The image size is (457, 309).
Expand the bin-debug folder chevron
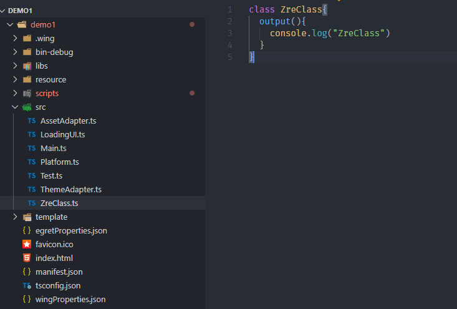click(x=15, y=52)
